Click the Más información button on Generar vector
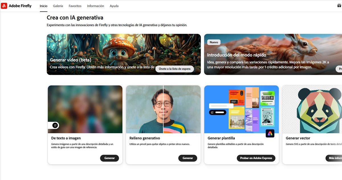The image size is (342, 180). click(334, 158)
